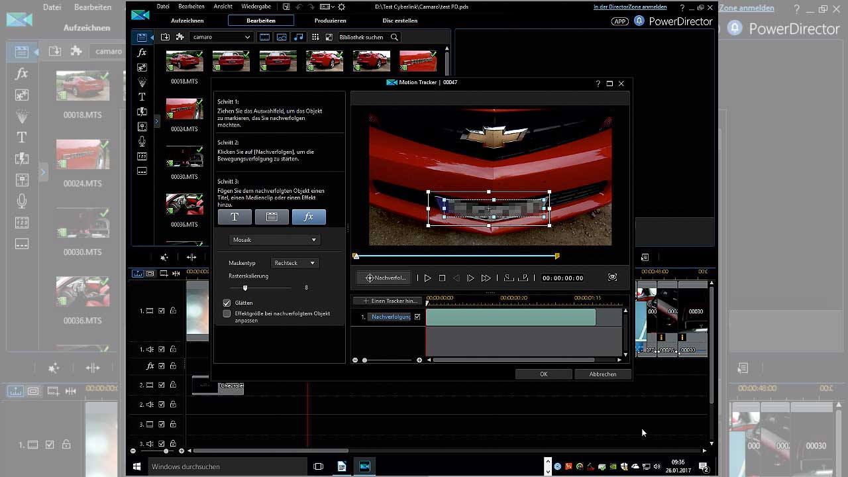848x477 pixels.
Task: Select the fx effect button in Motion Tracker
Action: 309,217
